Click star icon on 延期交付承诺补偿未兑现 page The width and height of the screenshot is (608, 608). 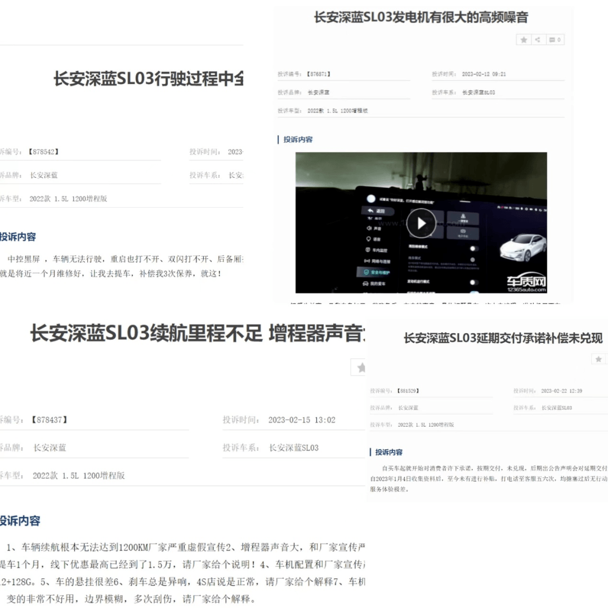point(598,359)
